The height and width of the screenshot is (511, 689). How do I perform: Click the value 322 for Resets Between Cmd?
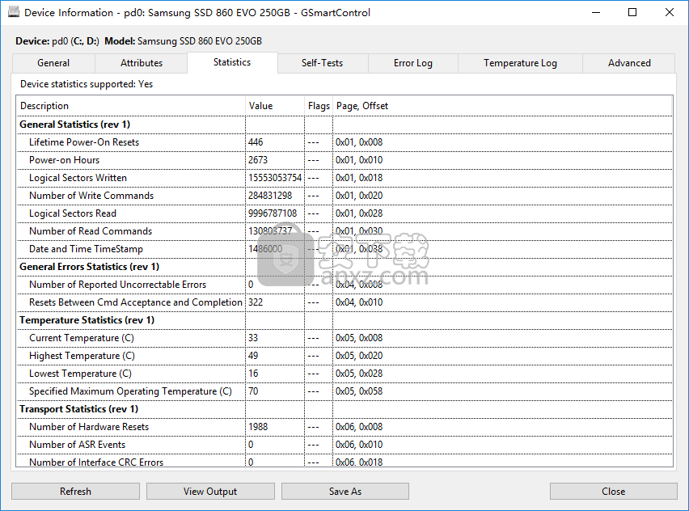(256, 302)
